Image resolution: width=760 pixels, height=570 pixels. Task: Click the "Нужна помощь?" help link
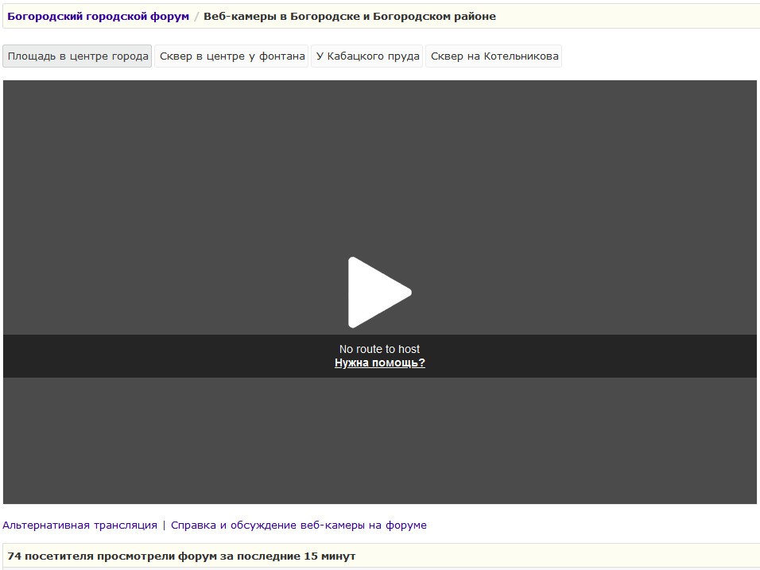(379, 363)
